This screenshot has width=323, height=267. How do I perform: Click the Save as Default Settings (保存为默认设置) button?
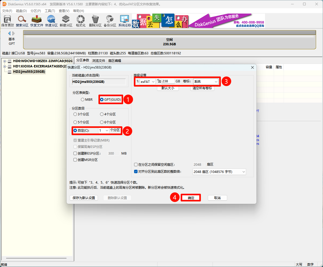coord(84,198)
